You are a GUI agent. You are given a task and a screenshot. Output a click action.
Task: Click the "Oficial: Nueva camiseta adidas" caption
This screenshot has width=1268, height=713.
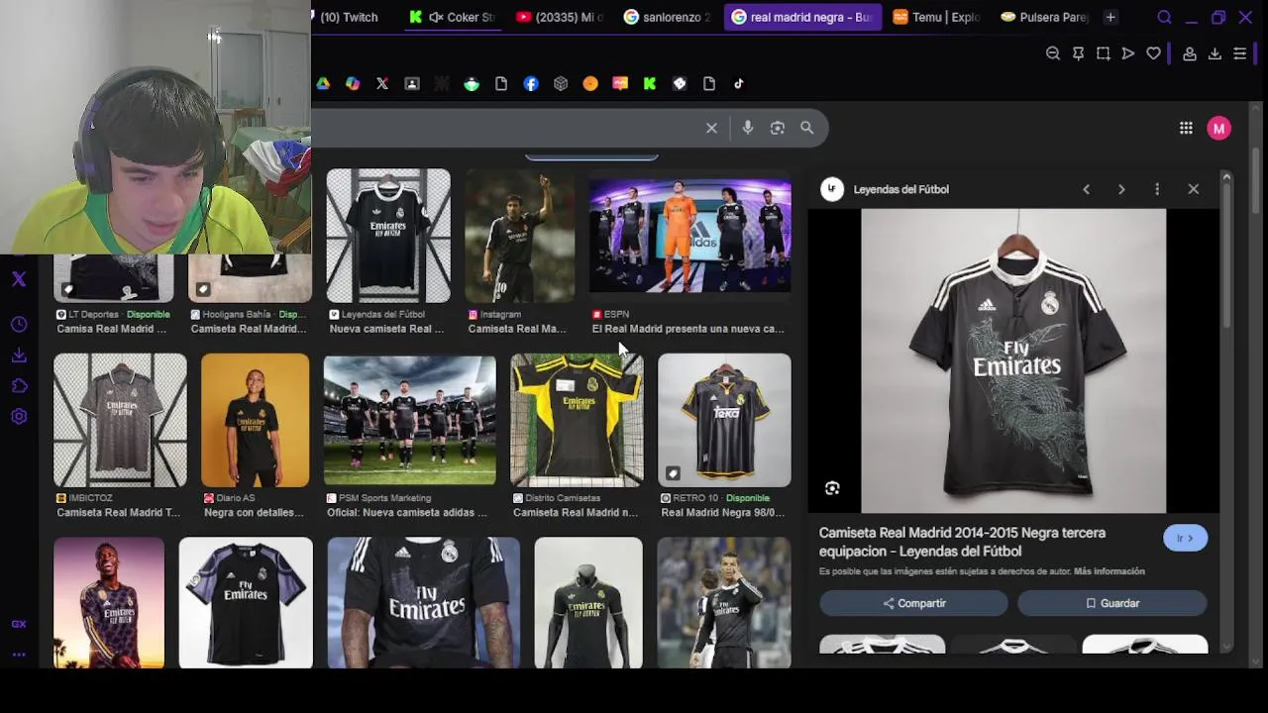(x=407, y=512)
